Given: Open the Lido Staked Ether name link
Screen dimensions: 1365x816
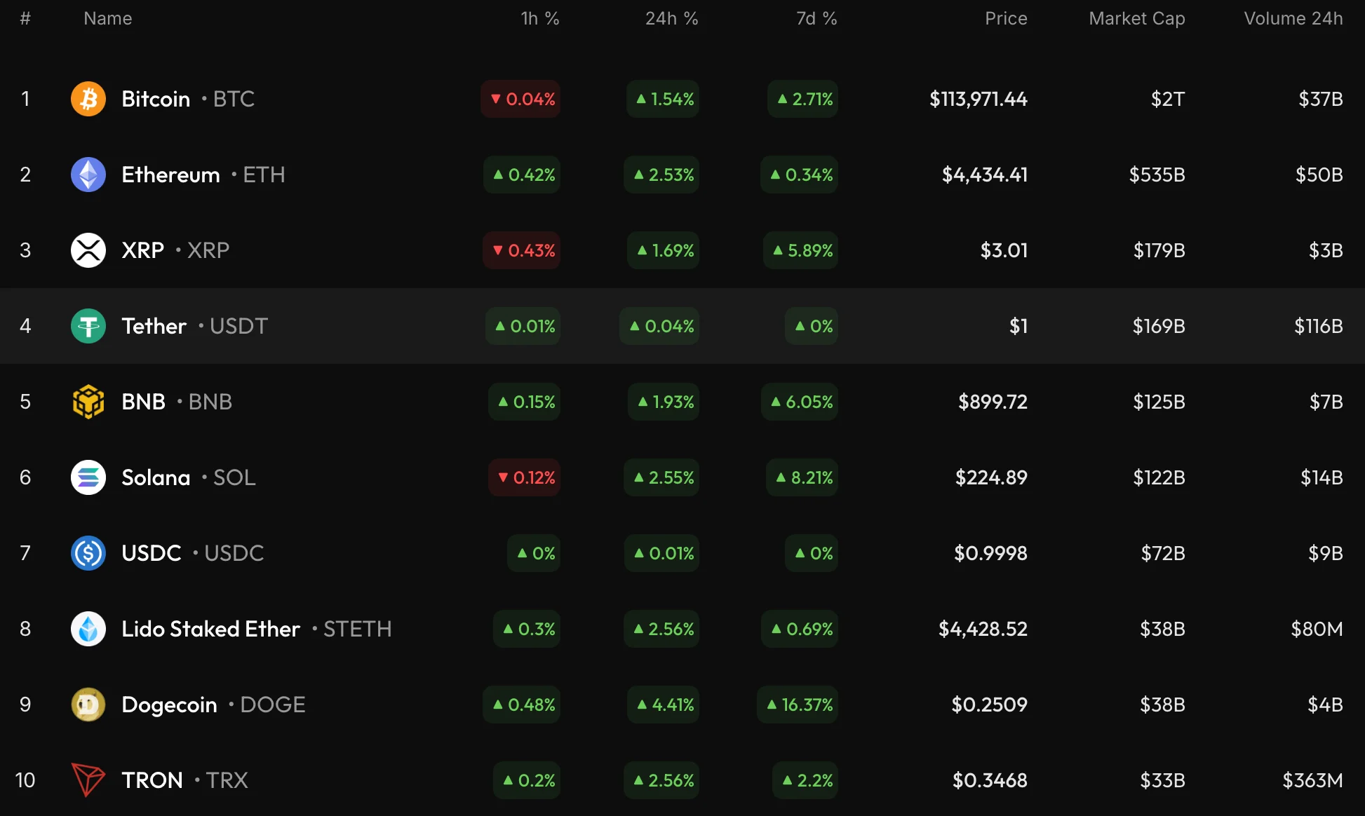Looking at the screenshot, I should click(x=210, y=629).
